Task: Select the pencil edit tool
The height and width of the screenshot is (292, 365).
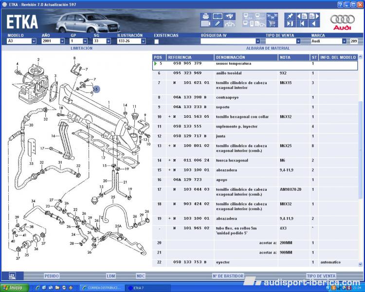Action: coord(218,24)
